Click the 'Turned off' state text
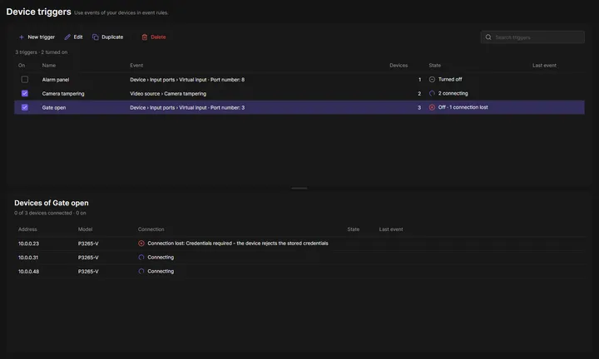 point(450,79)
